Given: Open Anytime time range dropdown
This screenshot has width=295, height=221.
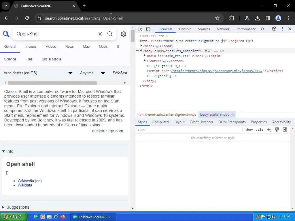Looking at the screenshot, I should 92,73.
